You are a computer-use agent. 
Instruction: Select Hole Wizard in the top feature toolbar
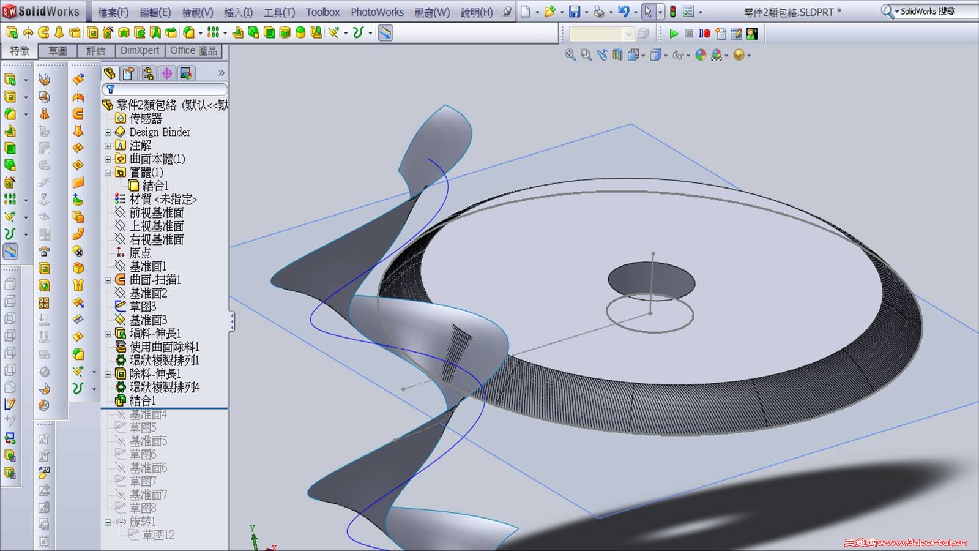(x=108, y=33)
